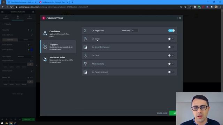
Task: Open the publish options arrow
Action: [x=33, y=119]
